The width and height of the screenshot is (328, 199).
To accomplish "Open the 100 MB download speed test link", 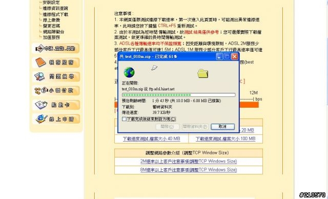I will [x=225, y=138].
